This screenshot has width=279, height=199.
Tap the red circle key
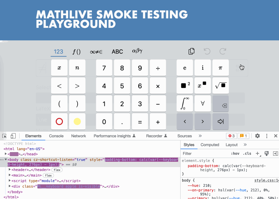(x=59, y=121)
